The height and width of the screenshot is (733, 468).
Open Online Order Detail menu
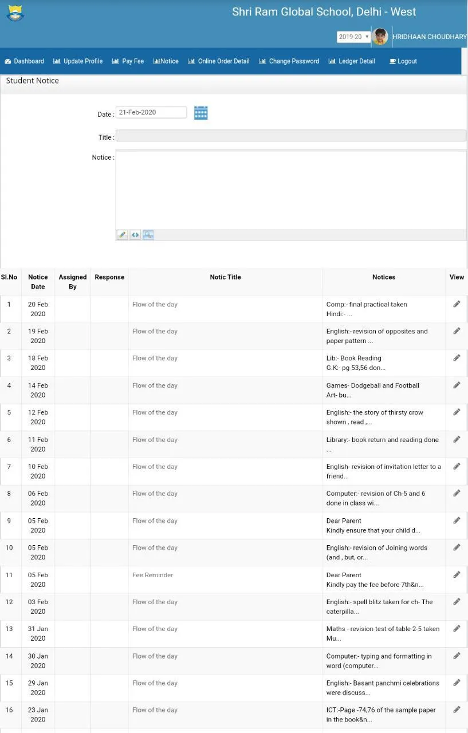(x=219, y=61)
